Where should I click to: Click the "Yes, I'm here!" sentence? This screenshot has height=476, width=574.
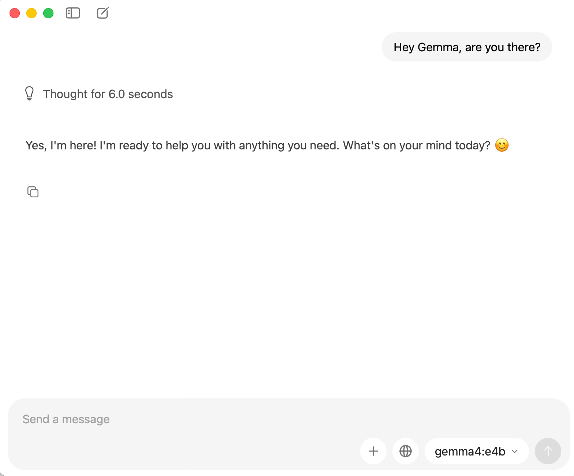coord(61,145)
